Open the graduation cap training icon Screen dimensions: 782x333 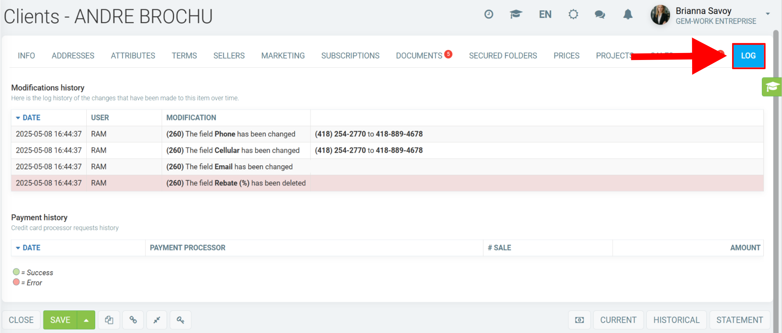pos(516,14)
